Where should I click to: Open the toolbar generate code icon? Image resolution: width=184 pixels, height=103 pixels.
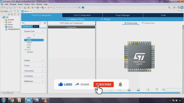tap(28, 7)
